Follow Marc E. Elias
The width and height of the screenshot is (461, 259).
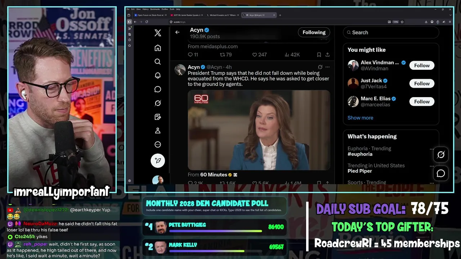tap(422, 101)
